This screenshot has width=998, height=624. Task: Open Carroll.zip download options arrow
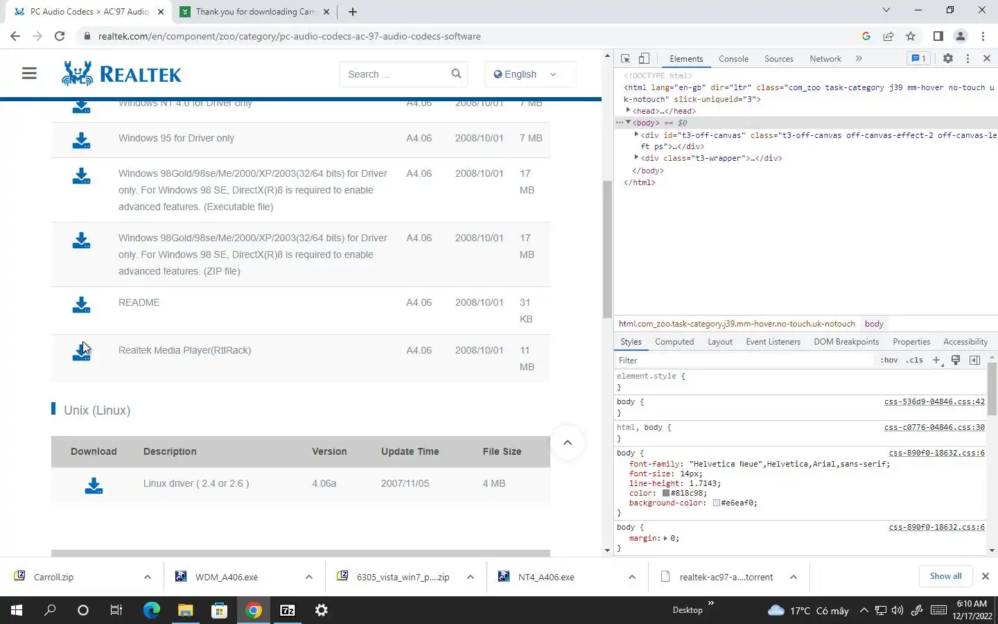[148, 577]
